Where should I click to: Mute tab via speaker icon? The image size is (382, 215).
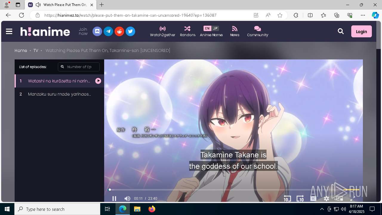(38, 5)
